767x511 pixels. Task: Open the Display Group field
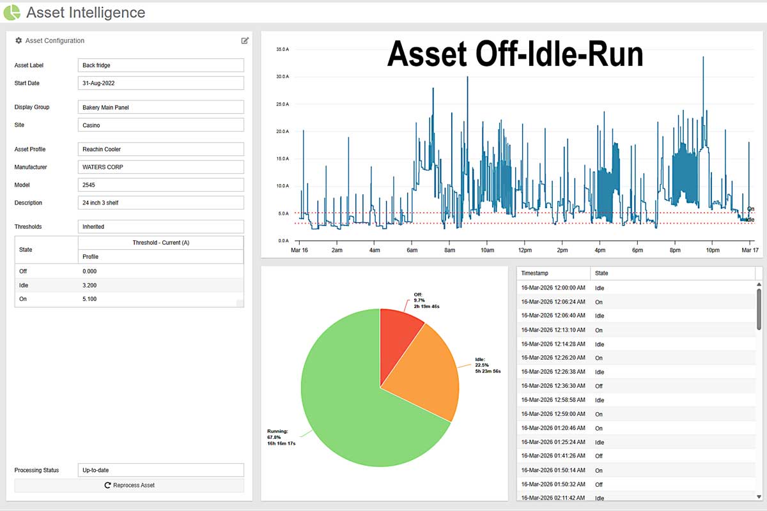(x=160, y=107)
